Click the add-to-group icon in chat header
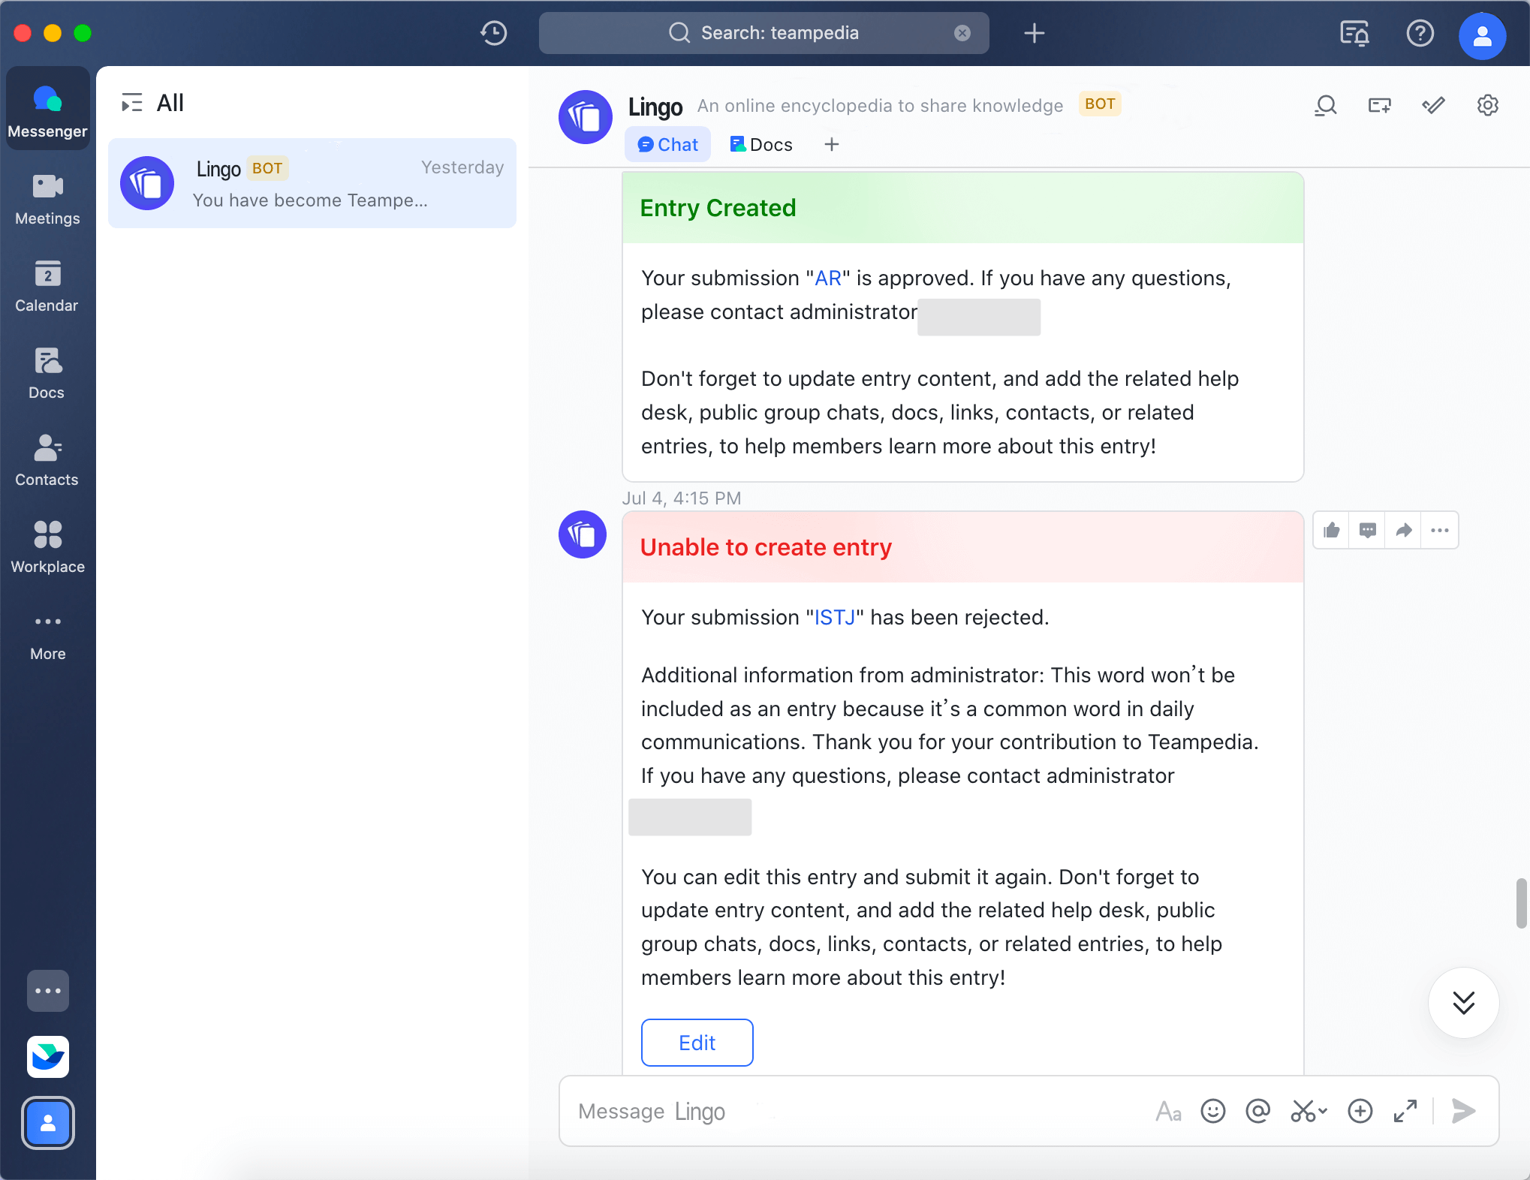This screenshot has width=1530, height=1180. click(x=1380, y=106)
